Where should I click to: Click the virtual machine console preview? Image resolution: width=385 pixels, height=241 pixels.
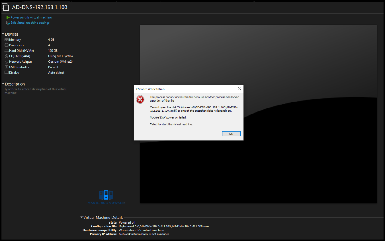coord(258,114)
